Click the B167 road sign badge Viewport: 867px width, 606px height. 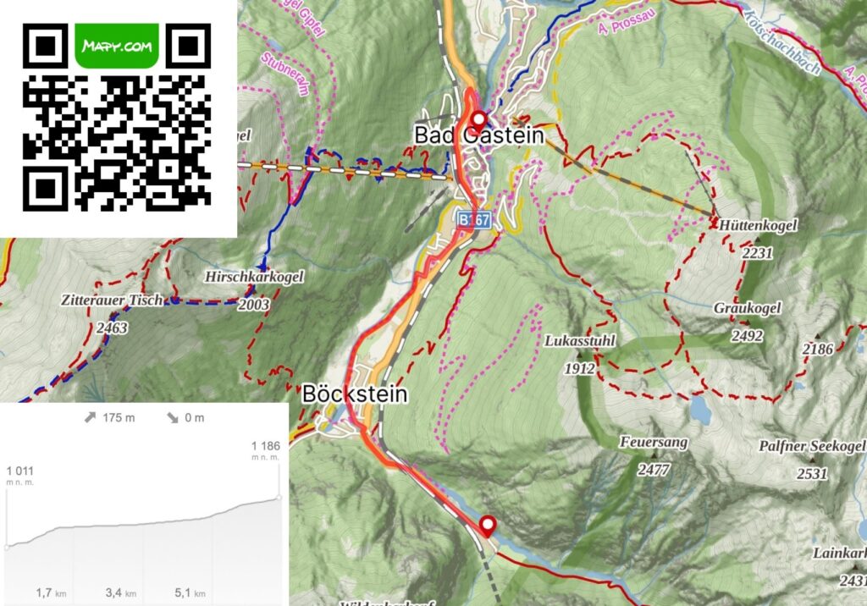coord(474,219)
